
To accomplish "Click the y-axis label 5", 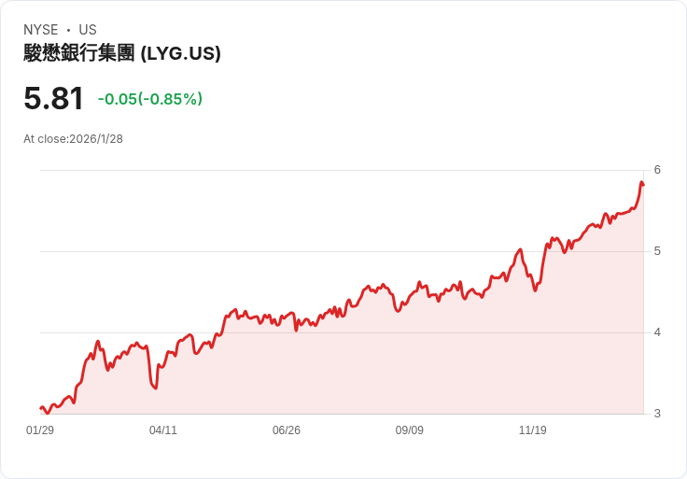I will coord(657,251).
